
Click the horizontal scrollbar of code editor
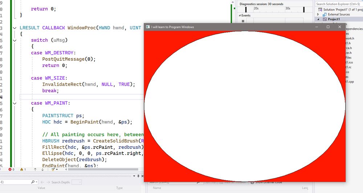(103, 169)
